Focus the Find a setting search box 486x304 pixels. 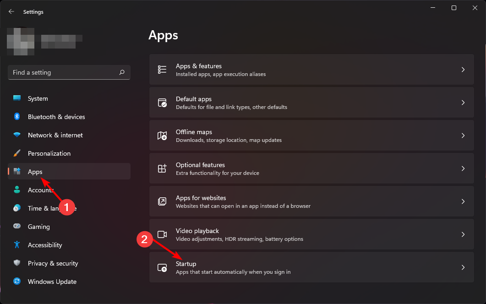click(x=64, y=72)
